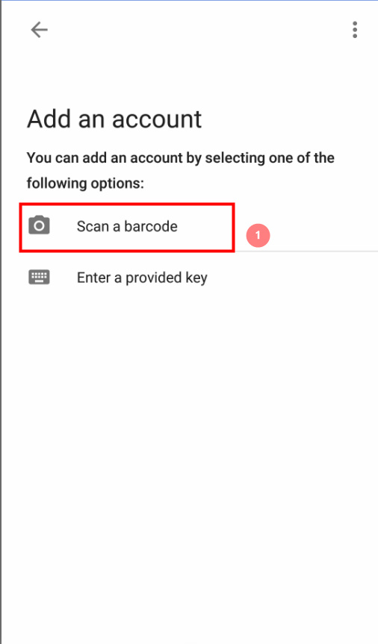Click the Add an account heading
378x644 pixels.
(x=114, y=119)
